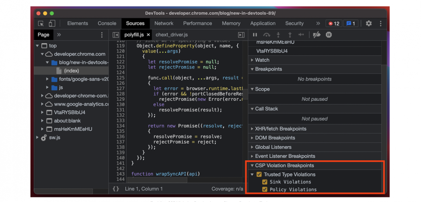Collapse the CSP Violation Breakpoints section
This screenshot has width=421, height=202.
(284, 165)
